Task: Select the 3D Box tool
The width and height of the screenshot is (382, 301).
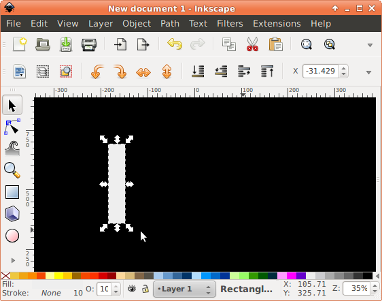Action: click(x=12, y=214)
